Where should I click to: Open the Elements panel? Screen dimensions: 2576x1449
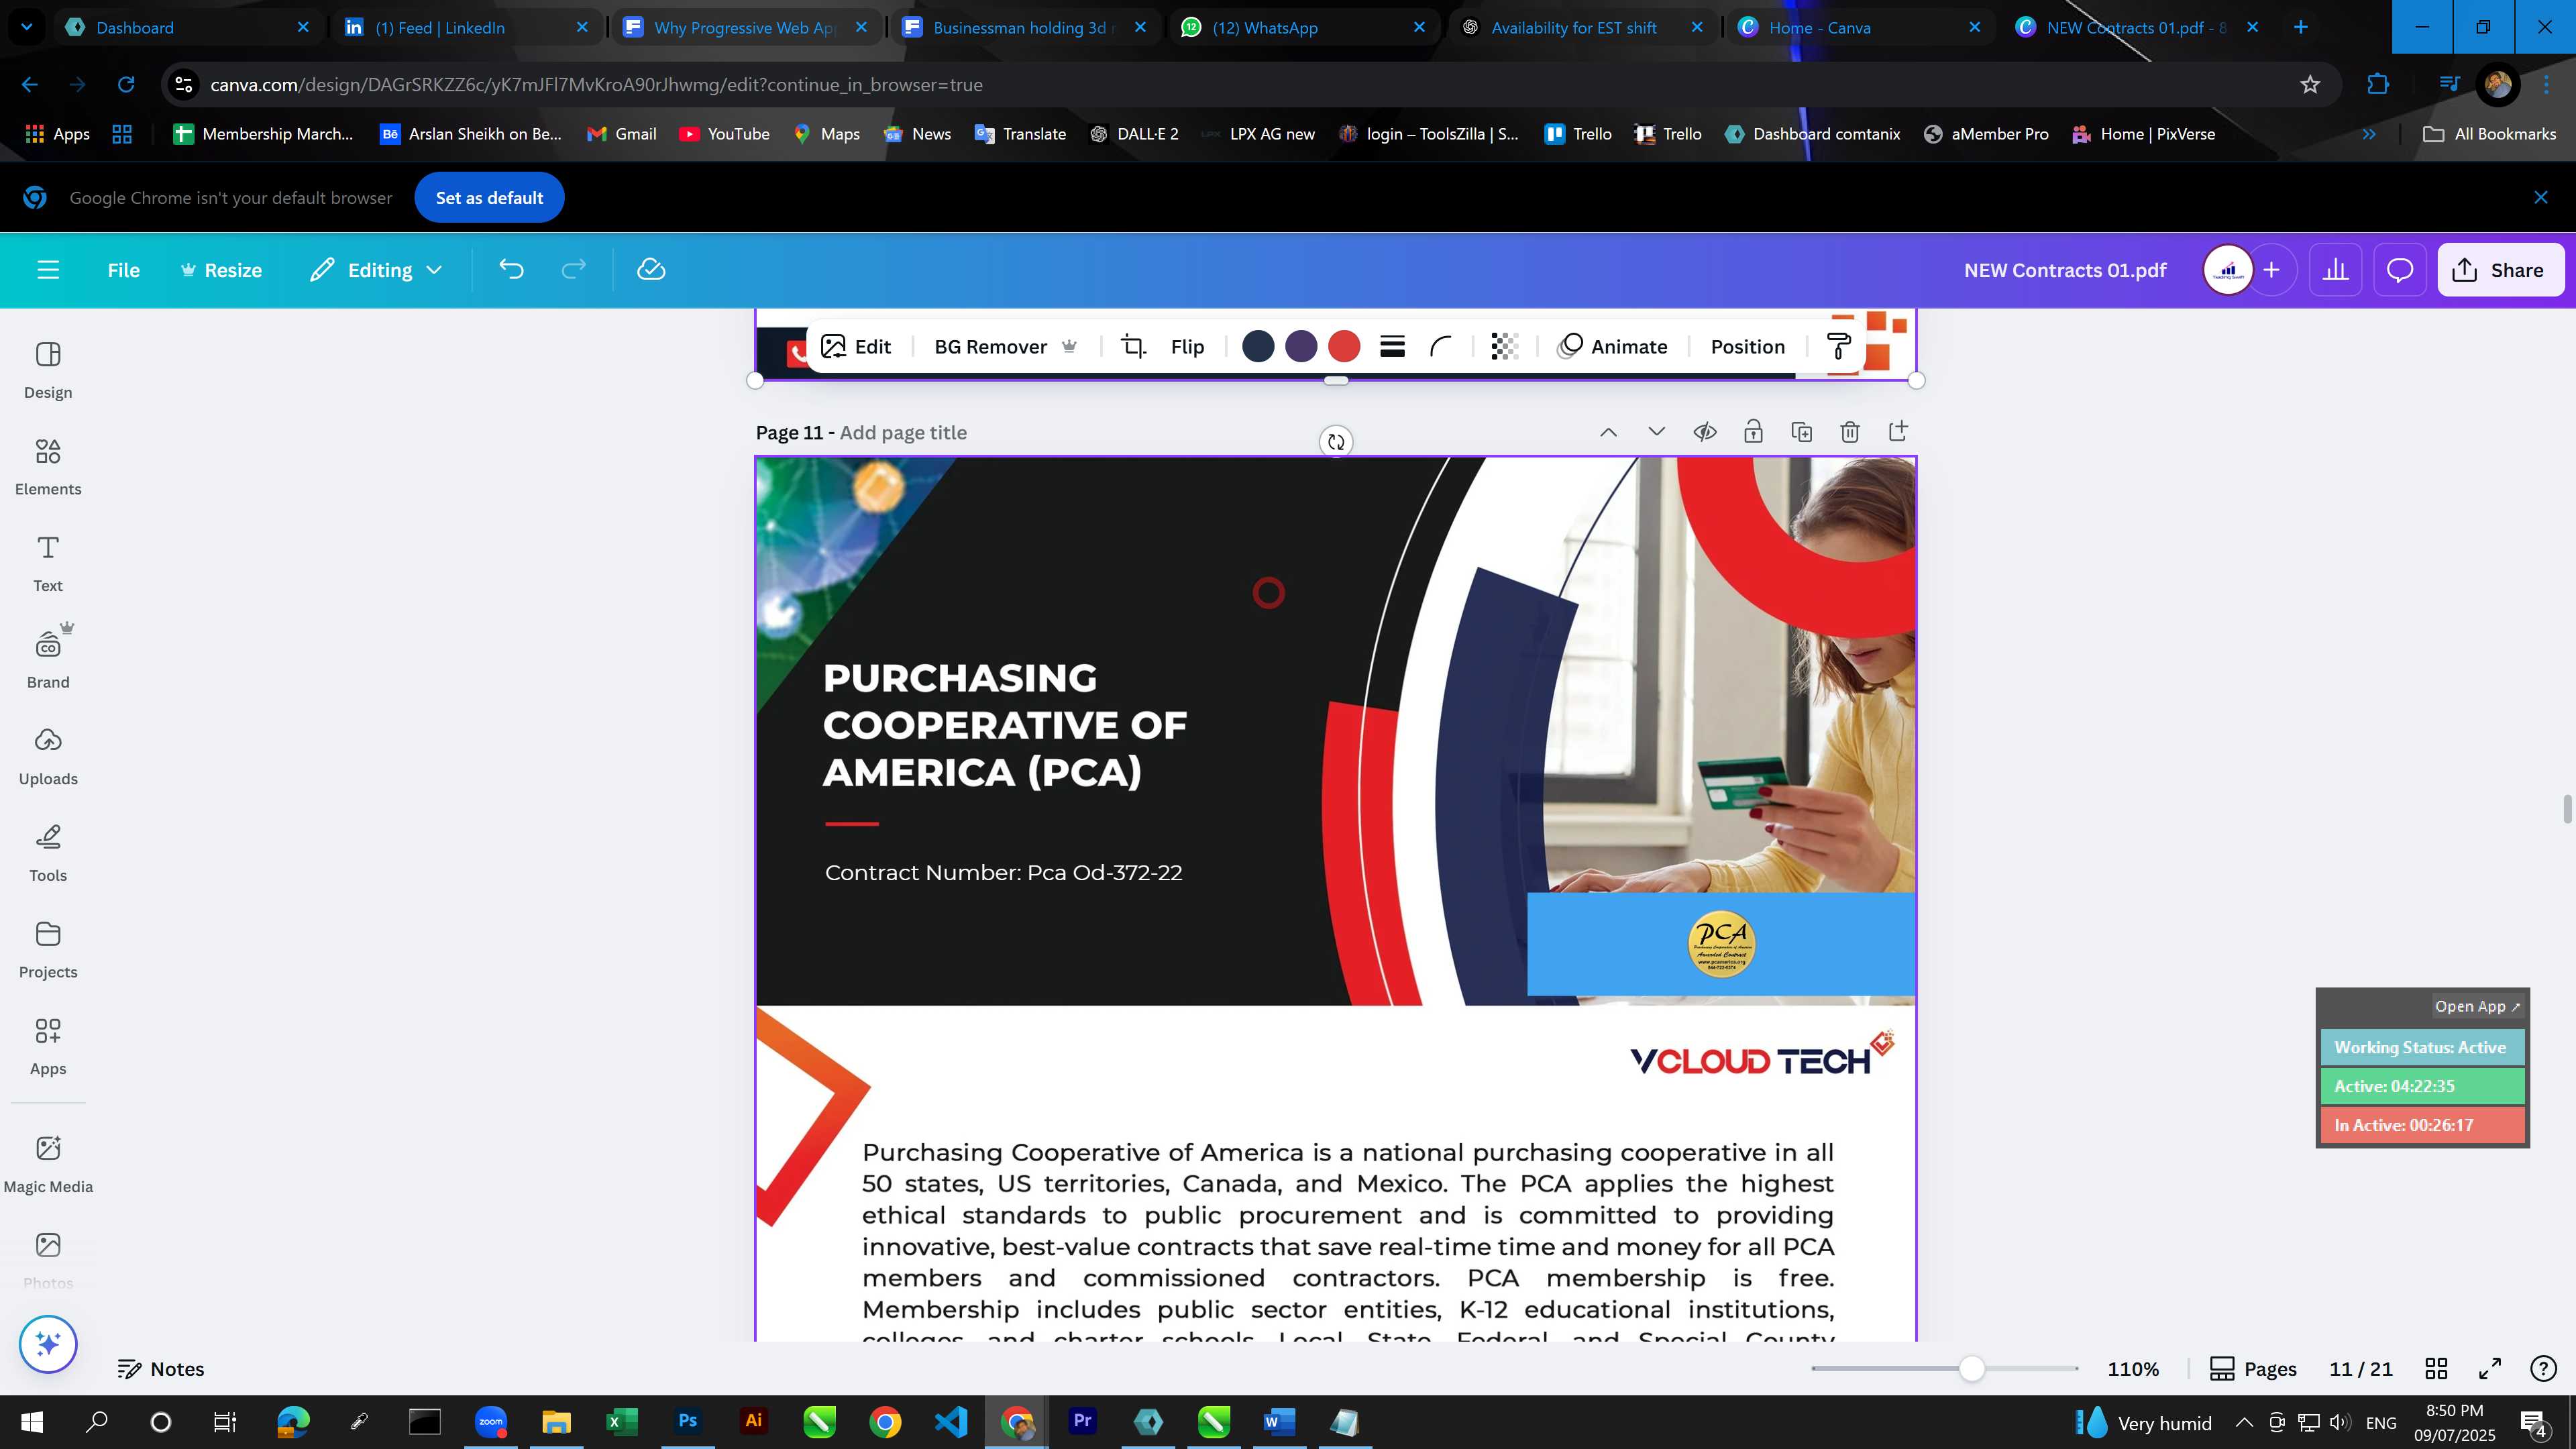(48, 467)
